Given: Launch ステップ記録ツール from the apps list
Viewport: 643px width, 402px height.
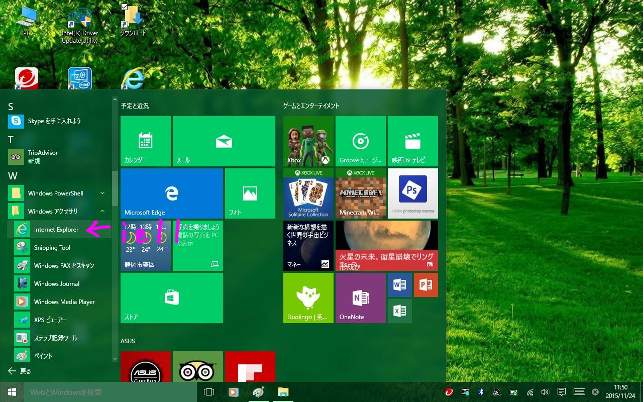Looking at the screenshot, I should (x=59, y=338).
